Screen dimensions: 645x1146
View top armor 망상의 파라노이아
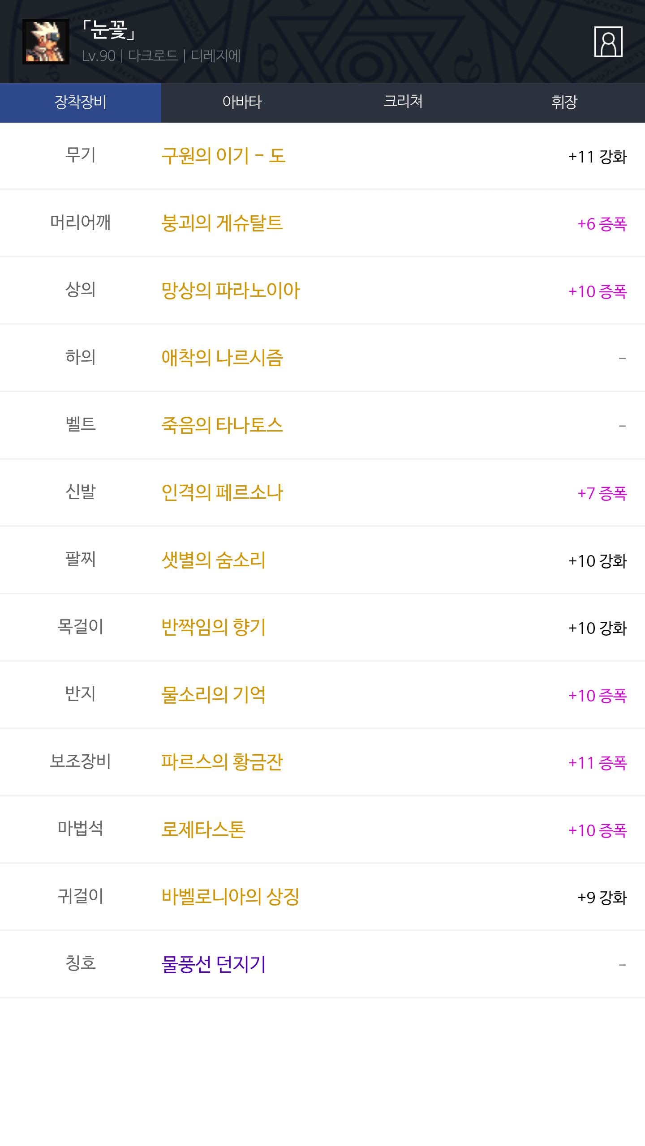coord(230,291)
